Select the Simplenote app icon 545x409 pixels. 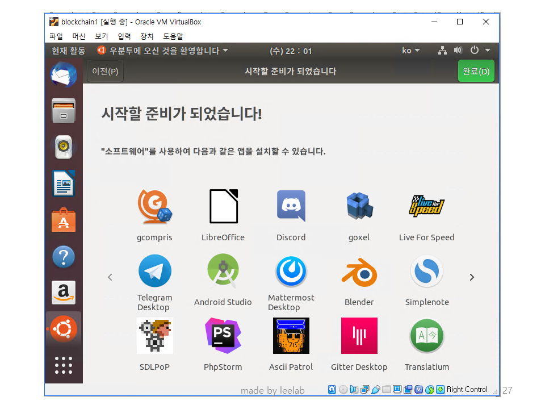427,272
